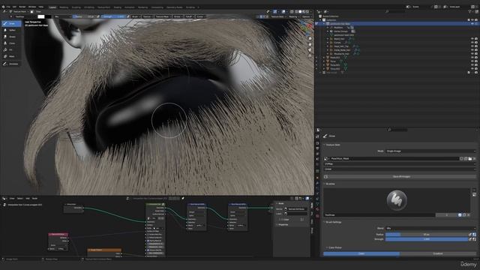Toggle visibility eye of Collection row

(x=472, y=20)
